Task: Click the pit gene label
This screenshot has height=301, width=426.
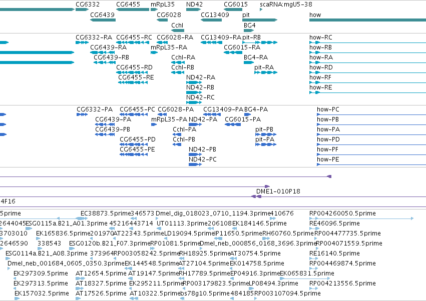Action: (246, 15)
